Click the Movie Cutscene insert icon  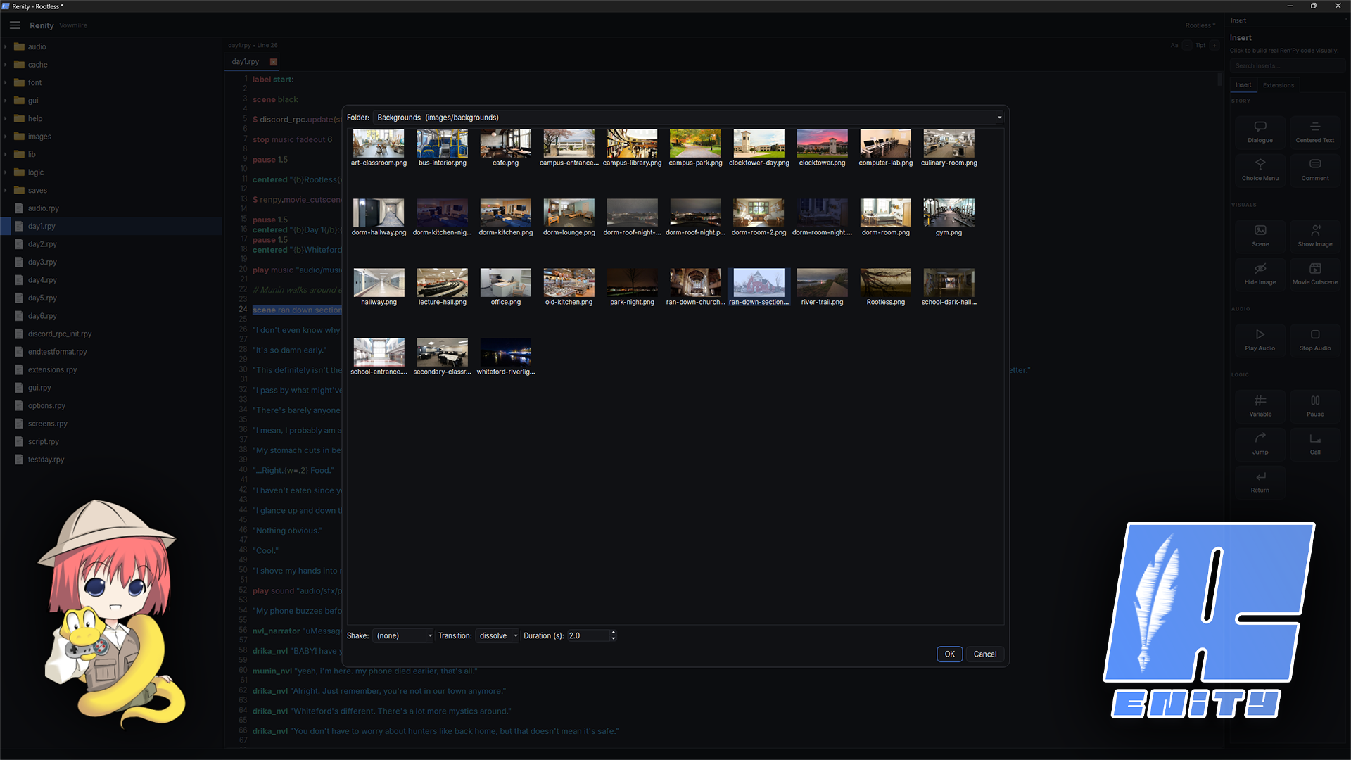(x=1315, y=269)
